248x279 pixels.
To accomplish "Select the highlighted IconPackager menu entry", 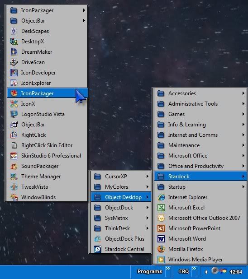I will (47, 93).
